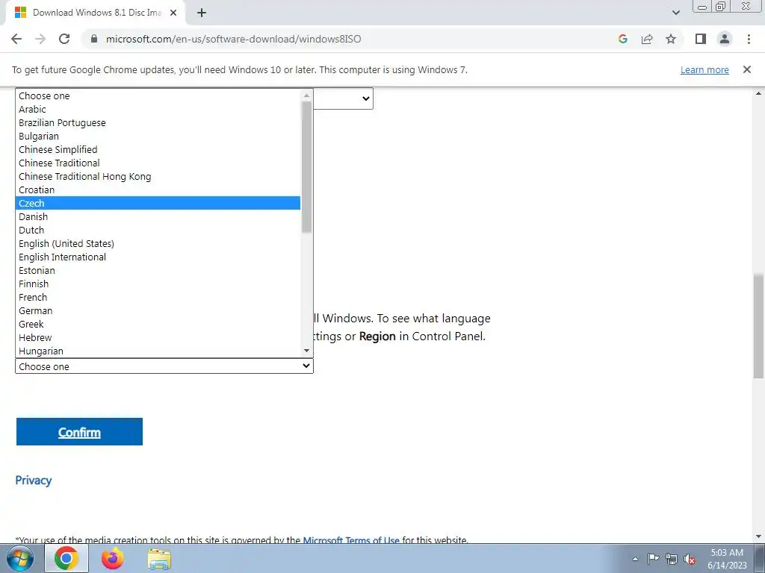Choose Hungarian language option
Image resolution: width=765 pixels, height=573 pixels.
158,351
